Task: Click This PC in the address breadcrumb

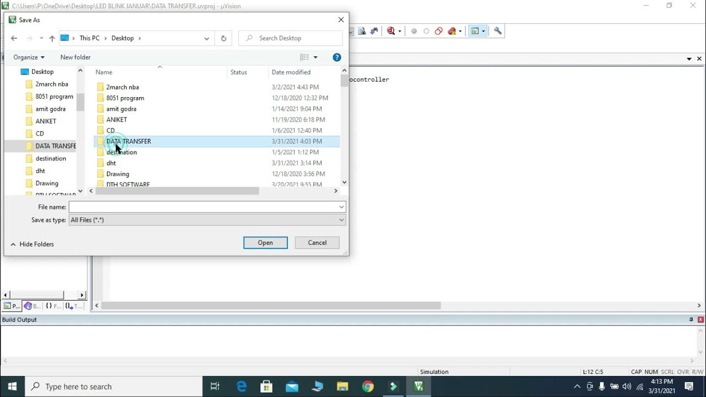Action: point(89,38)
